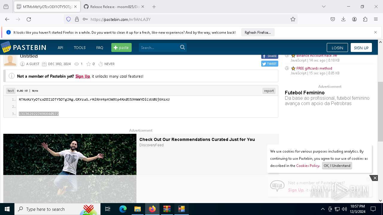Focus the Pastebin search field
The height and width of the screenshot is (215, 383).
pos(159,47)
